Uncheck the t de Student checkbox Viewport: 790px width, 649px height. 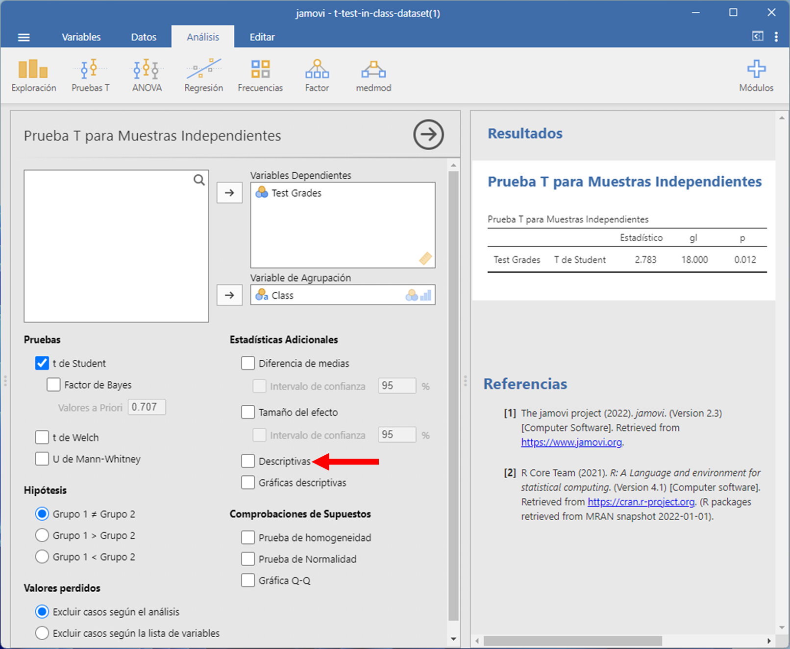point(42,363)
